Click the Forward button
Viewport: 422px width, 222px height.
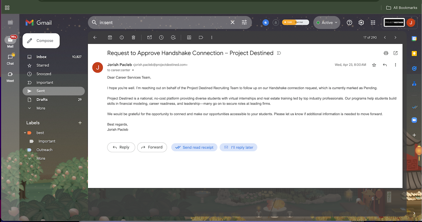(x=152, y=147)
